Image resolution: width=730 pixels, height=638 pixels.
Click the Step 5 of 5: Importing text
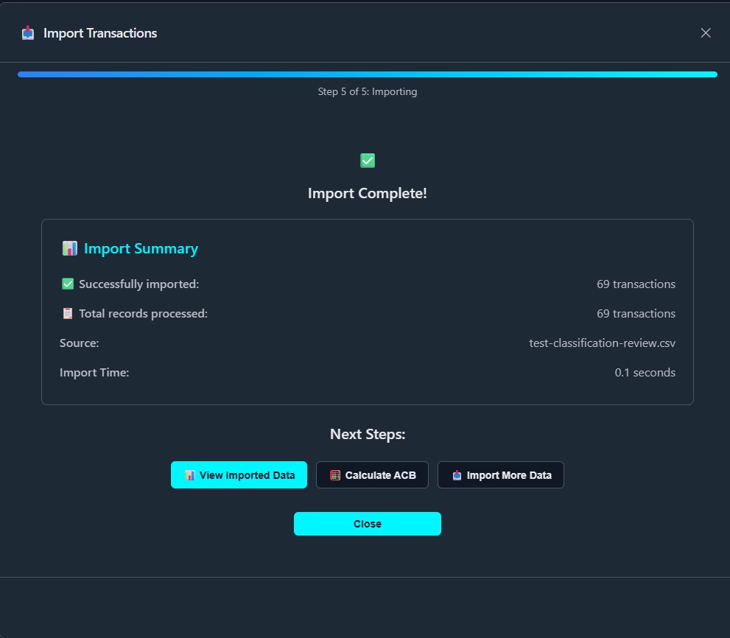(x=368, y=92)
